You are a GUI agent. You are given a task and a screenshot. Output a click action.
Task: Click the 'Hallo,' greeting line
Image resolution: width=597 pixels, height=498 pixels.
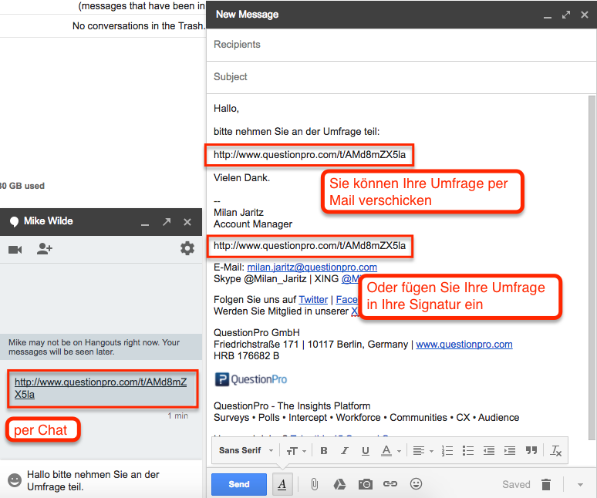(226, 109)
